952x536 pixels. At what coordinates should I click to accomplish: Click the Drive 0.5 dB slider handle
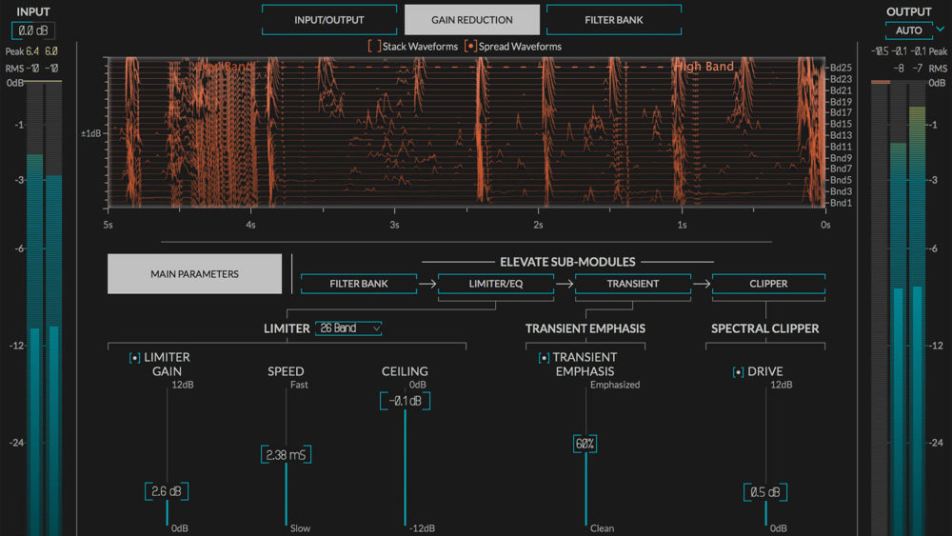point(765,492)
